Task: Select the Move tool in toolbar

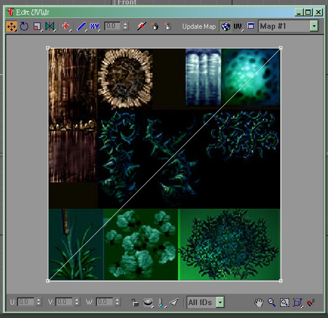Action: click(x=11, y=26)
